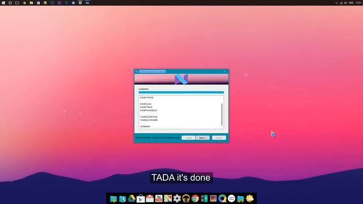The image size is (363, 204).
Task: Open the blue pictures folder in dock
Action: [240, 199]
